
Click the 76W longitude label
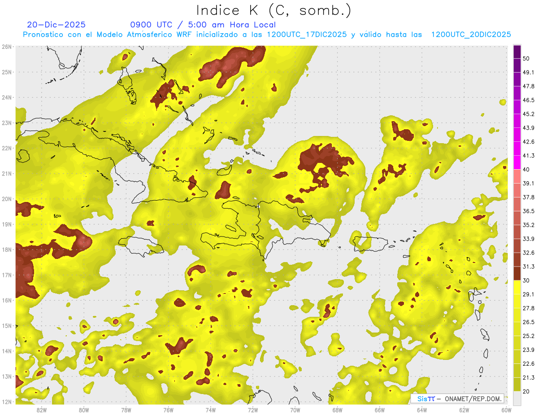168,410
